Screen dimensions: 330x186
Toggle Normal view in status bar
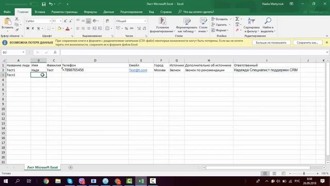265,174
